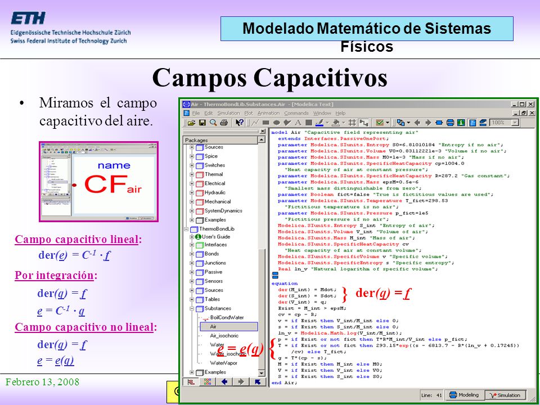
Task: Select the Text 'A' drawing tool
Action: coord(298,123)
